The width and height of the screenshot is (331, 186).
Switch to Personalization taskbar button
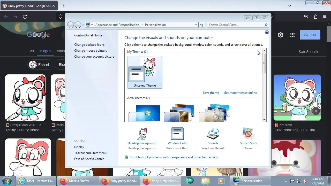[x=250, y=181]
